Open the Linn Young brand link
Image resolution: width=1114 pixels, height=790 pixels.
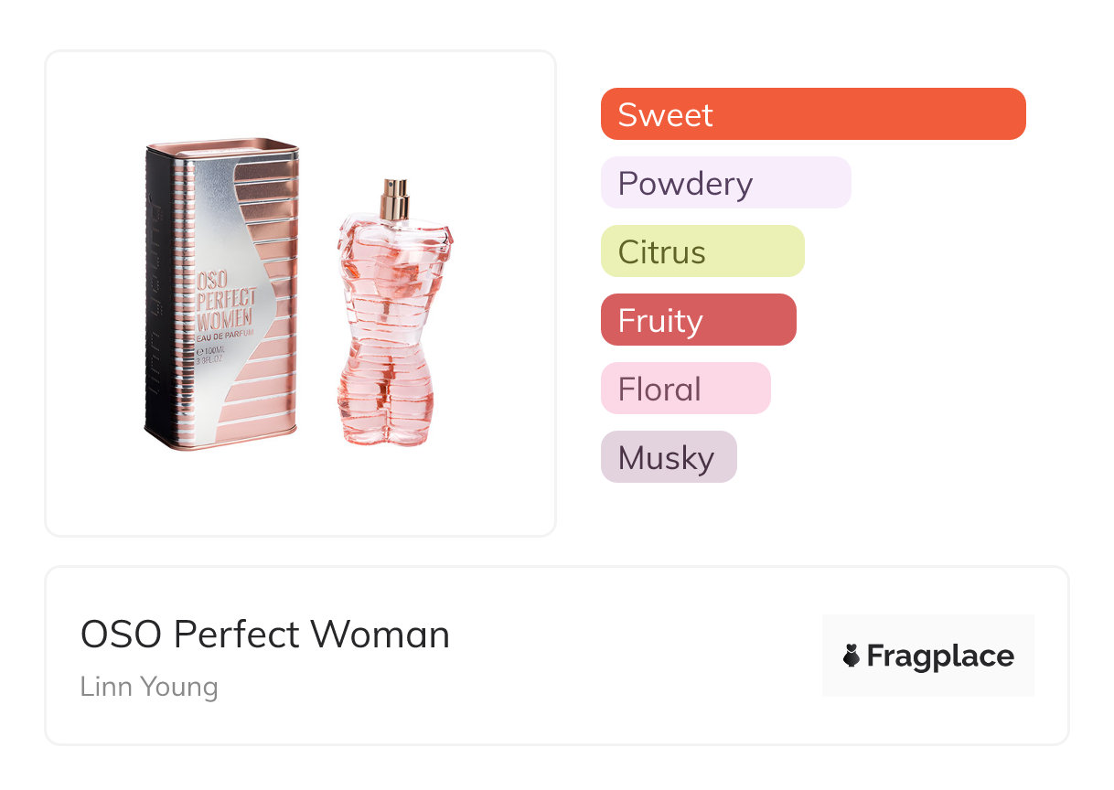tap(149, 687)
